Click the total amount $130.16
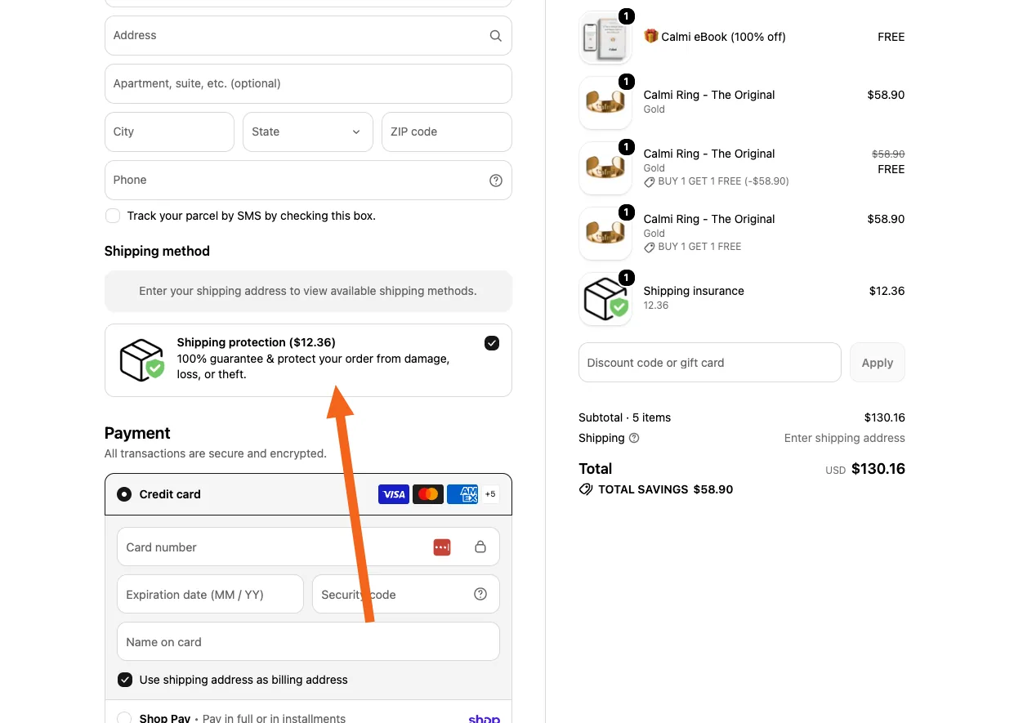The image size is (1014, 723). [878, 469]
